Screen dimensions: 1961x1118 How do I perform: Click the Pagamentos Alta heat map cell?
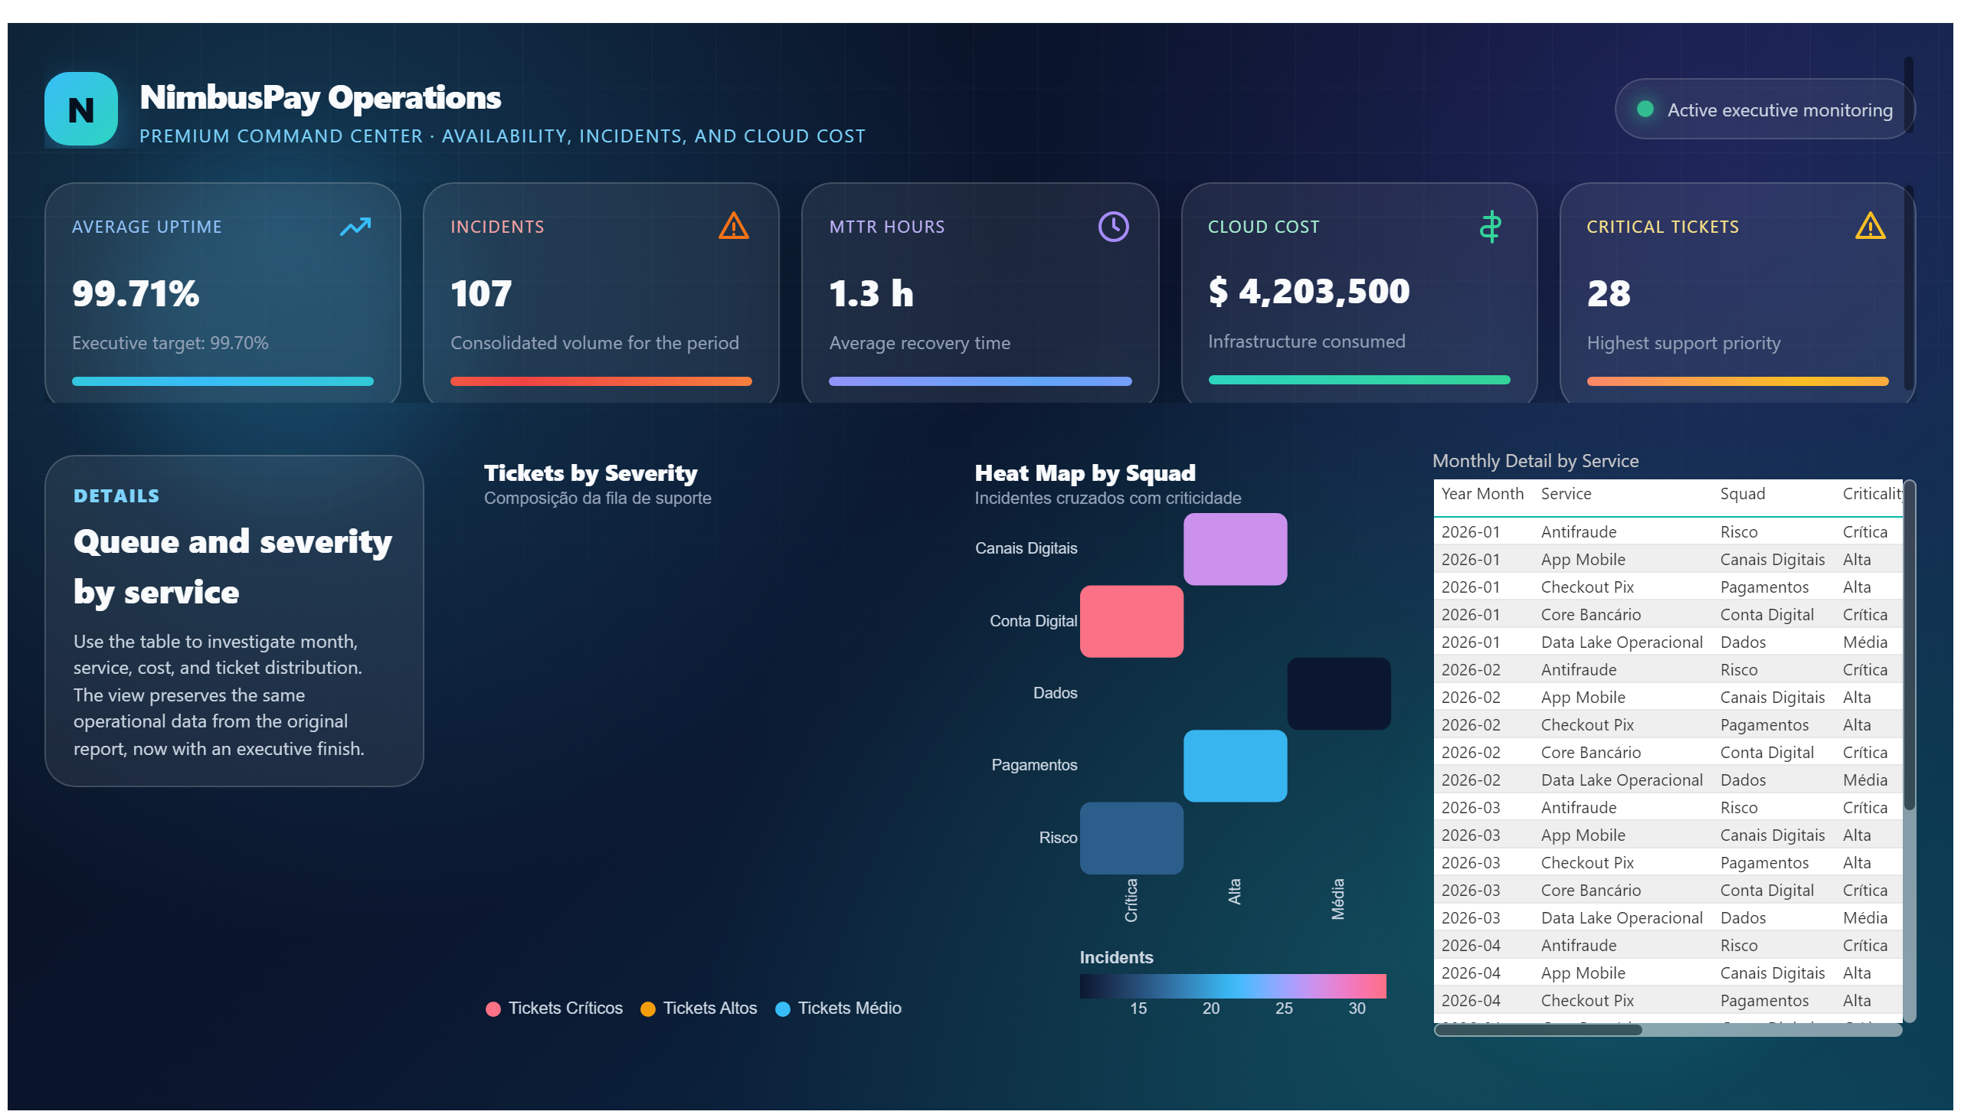tap(1235, 766)
